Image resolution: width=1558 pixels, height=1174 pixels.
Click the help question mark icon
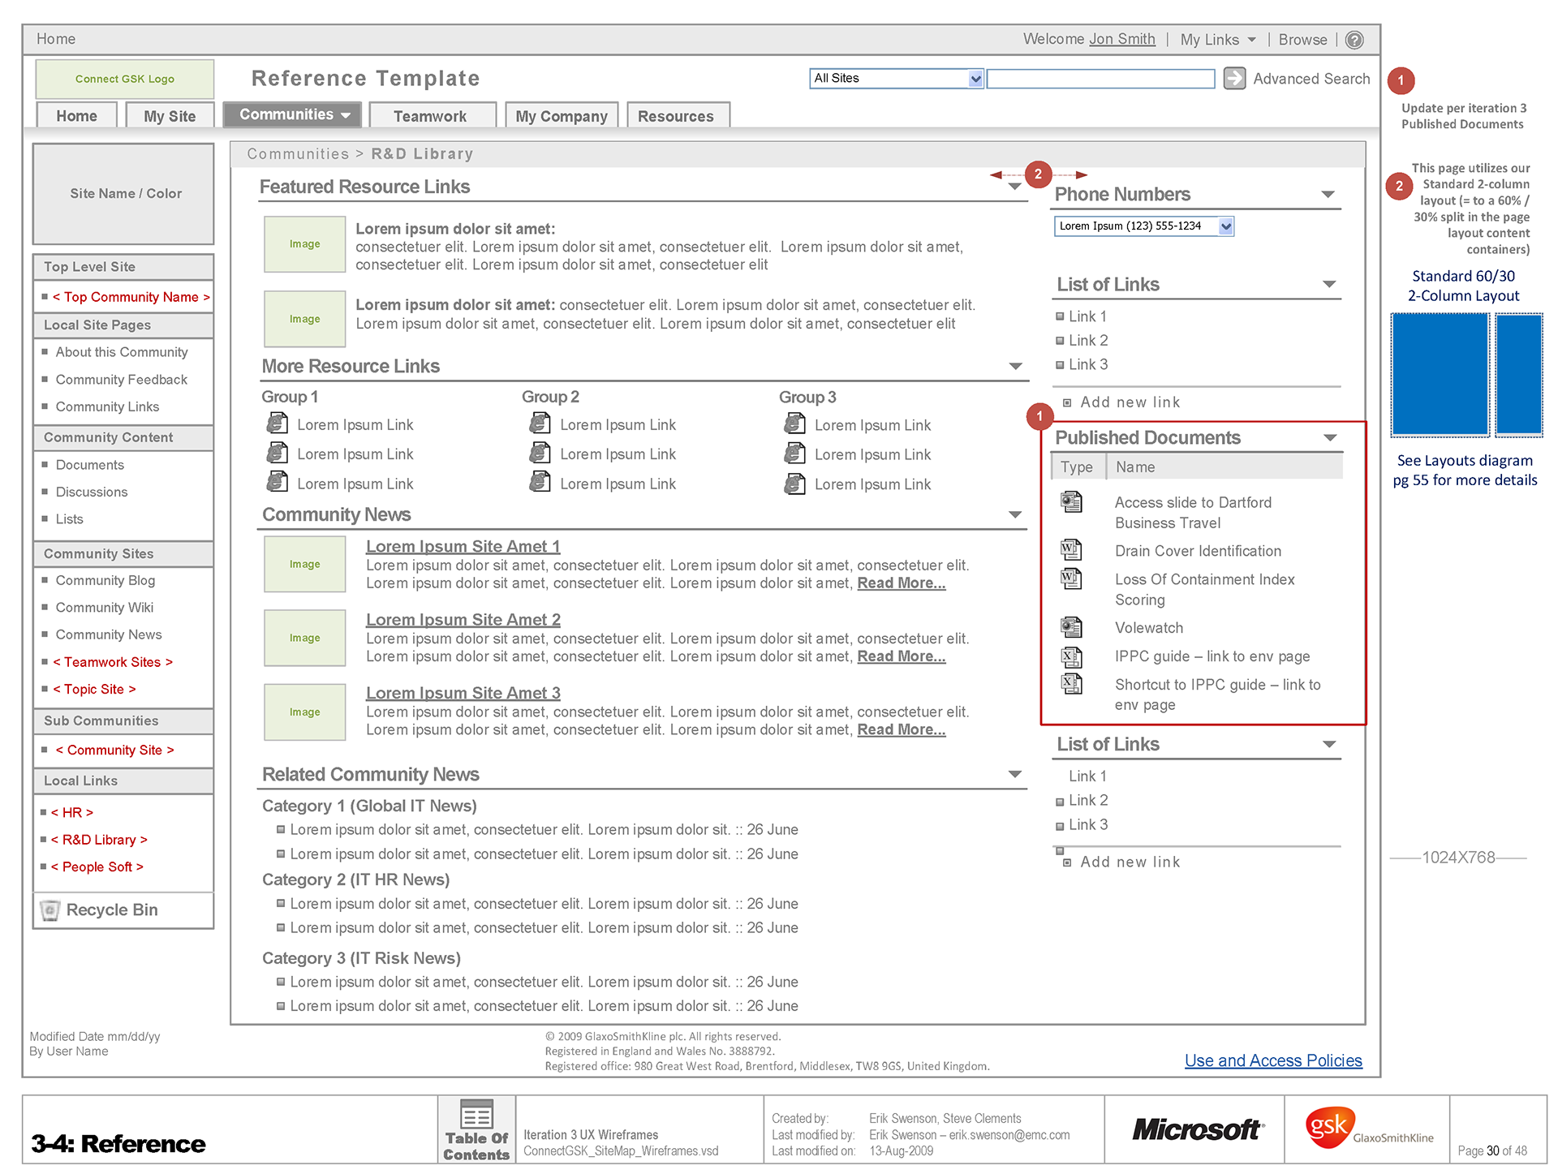click(x=1354, y=40)
